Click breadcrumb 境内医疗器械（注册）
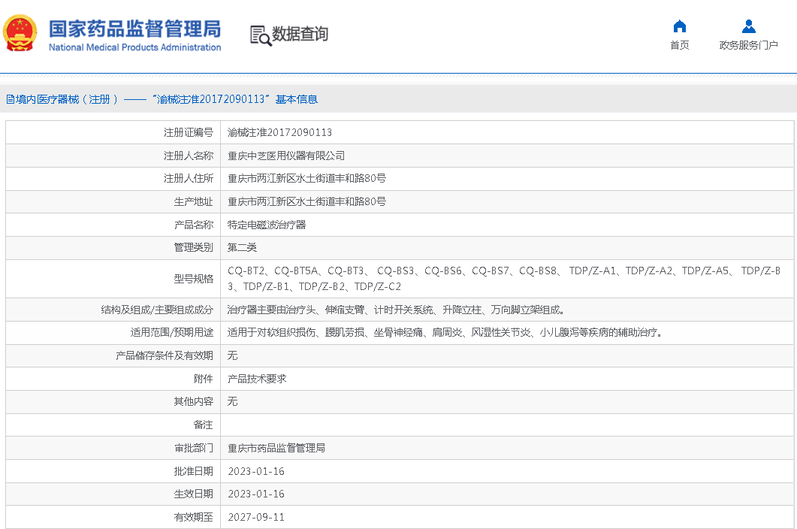The image size is (797, 529). tap(67, 99)
